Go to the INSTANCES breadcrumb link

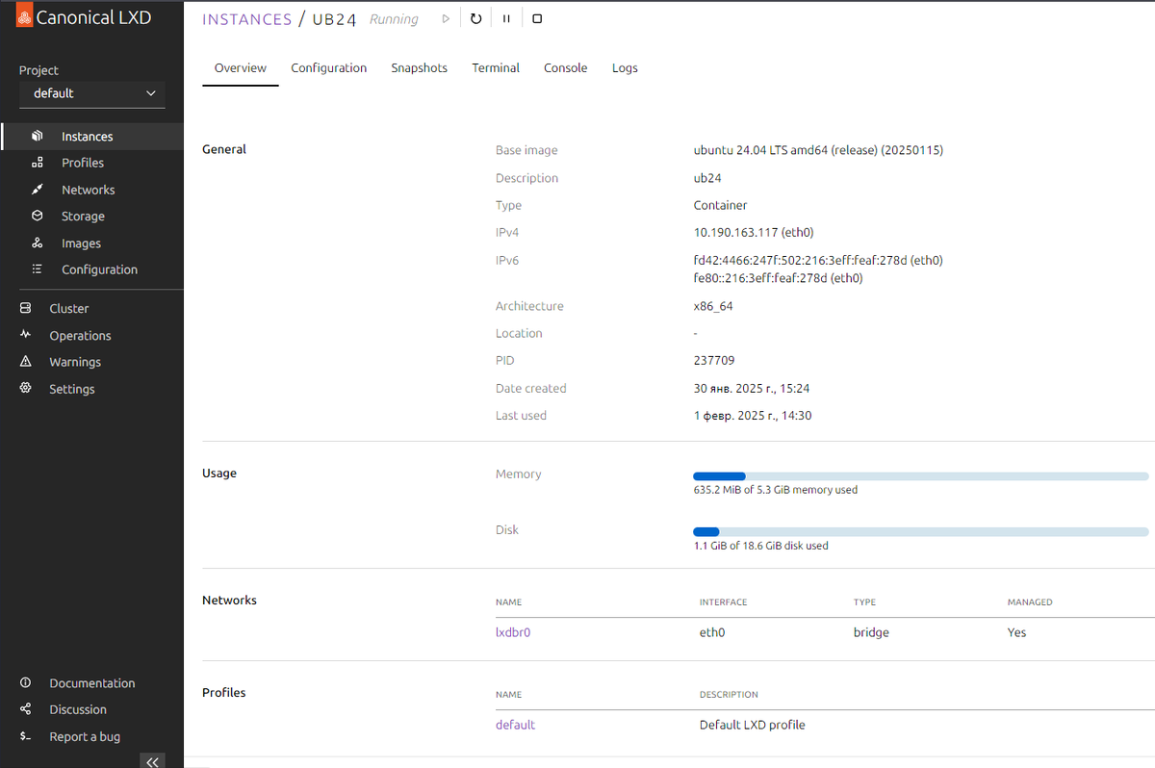[x=247, y=19]
